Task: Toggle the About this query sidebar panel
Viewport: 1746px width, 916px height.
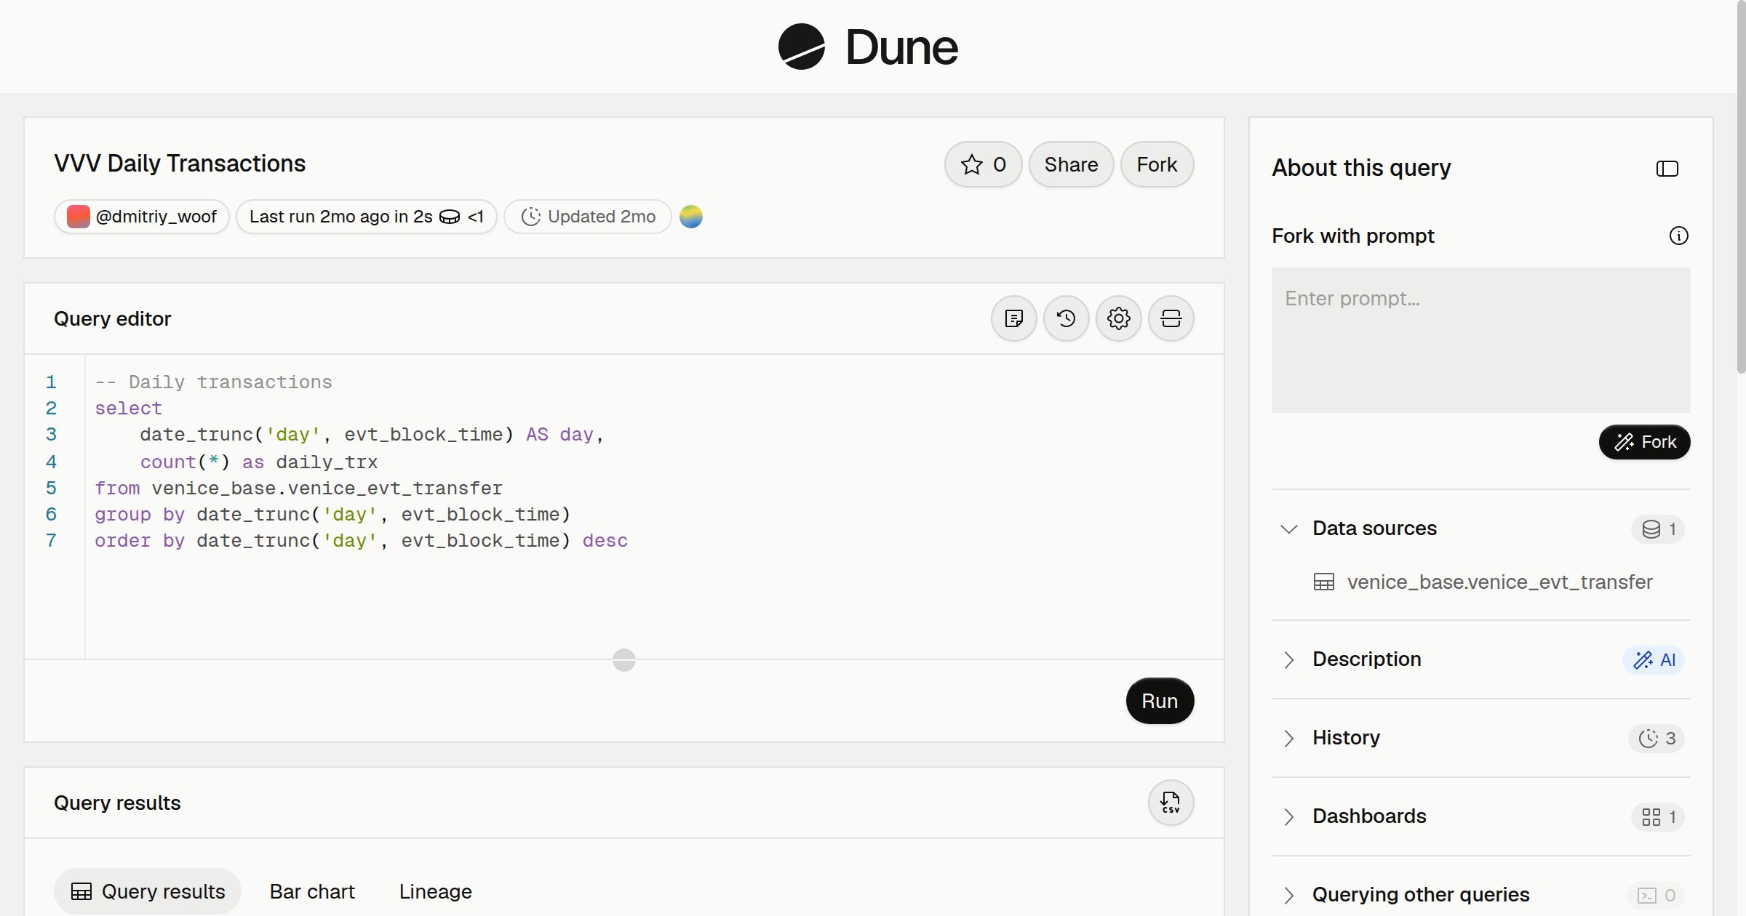Action: [1667, 169]
